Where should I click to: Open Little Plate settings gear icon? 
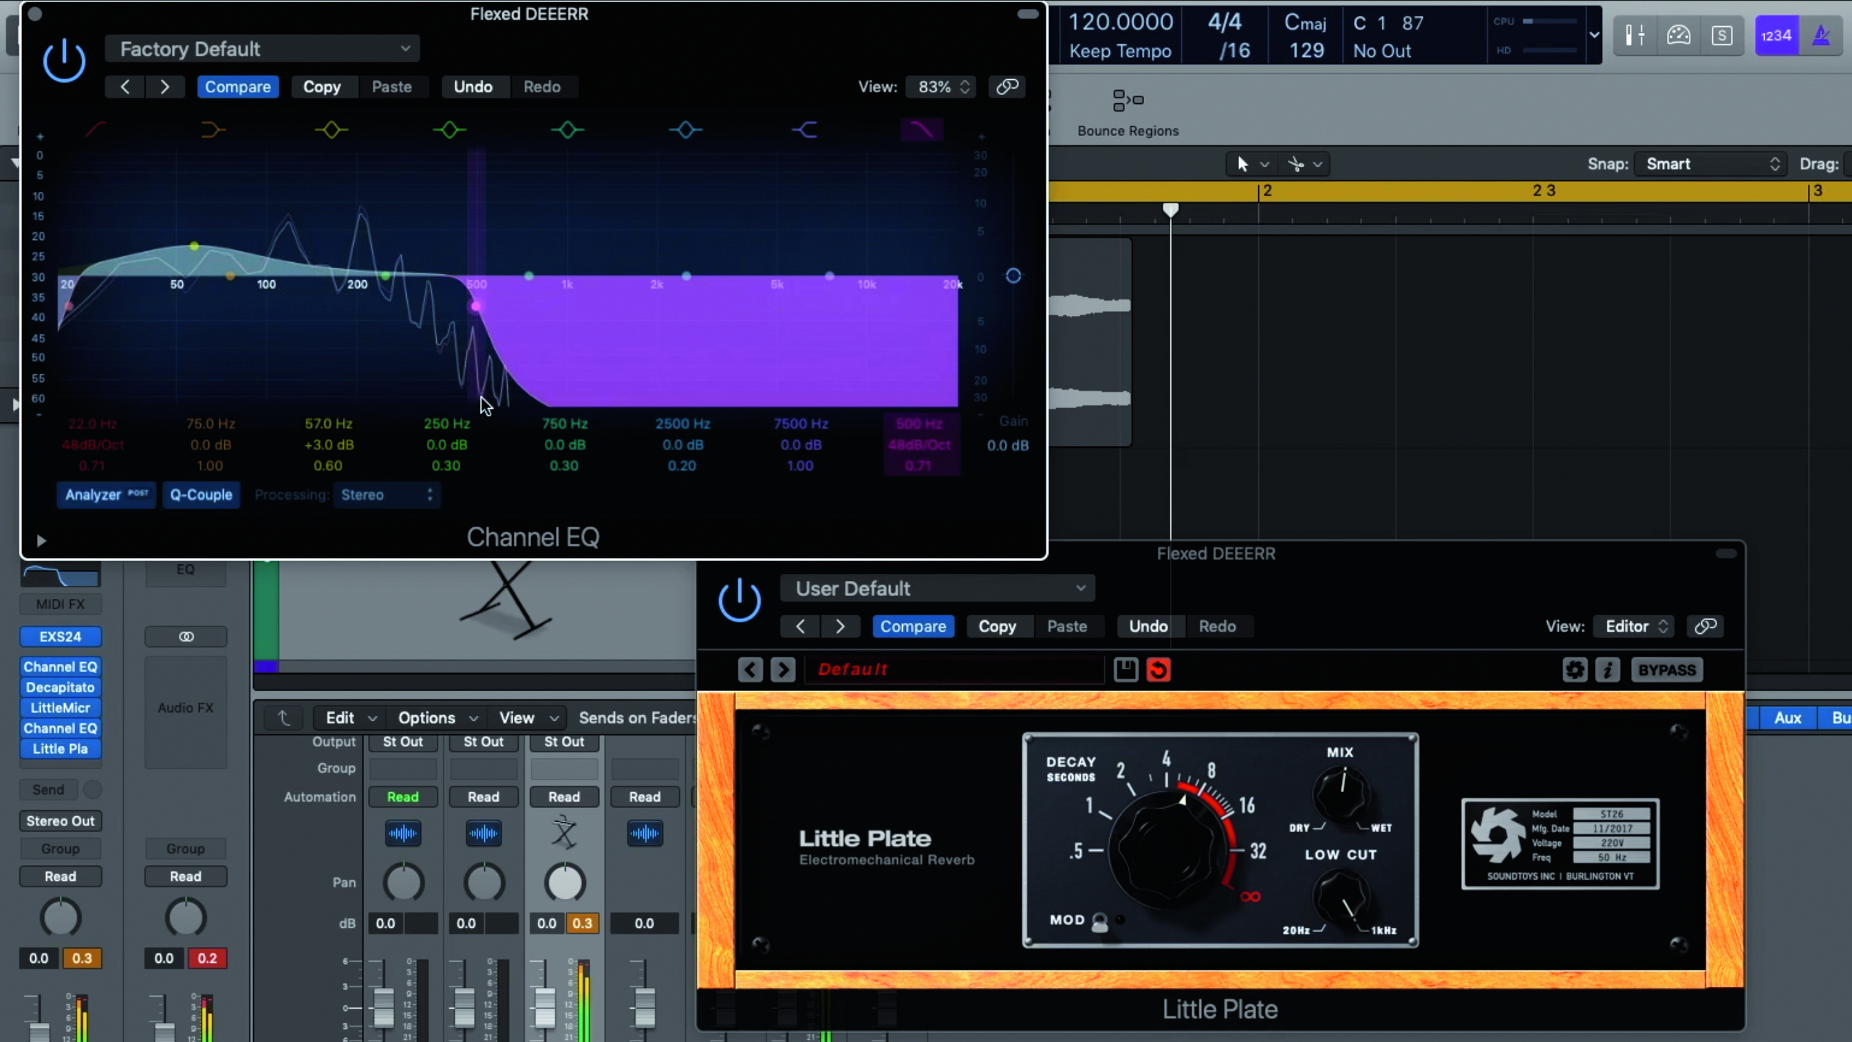pyautogui.click(x=1575, y=670)
